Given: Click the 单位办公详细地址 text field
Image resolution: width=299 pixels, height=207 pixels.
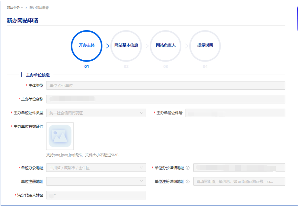Looking at the screenshot, I should pos(239,168).
